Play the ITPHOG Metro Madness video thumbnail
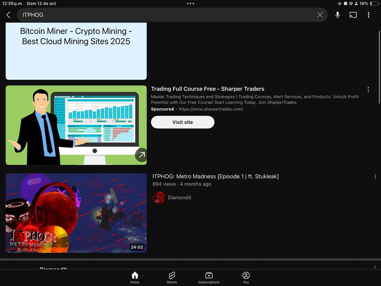 click(x=76, y=213)
